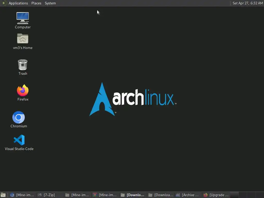Restore the 7-Zip window from taskbar
This screenshot has height=198, width=264.
tap(50, 195)
